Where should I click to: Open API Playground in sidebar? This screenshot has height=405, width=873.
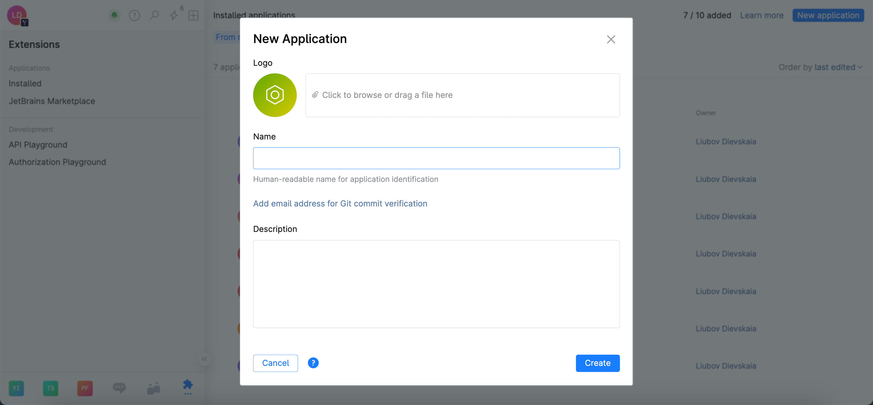[x=38, y=145]
